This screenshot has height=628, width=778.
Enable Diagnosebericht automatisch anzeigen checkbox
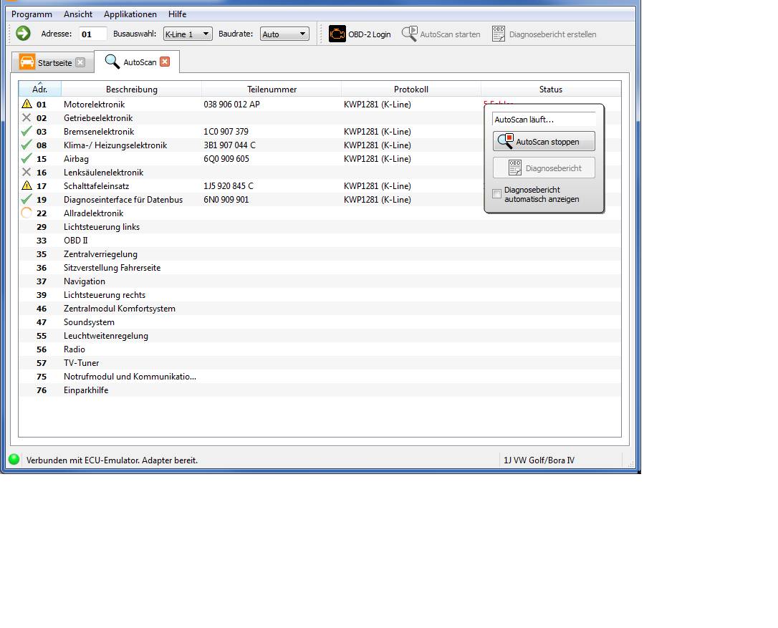pyautogui.click(x=497, y=194)
